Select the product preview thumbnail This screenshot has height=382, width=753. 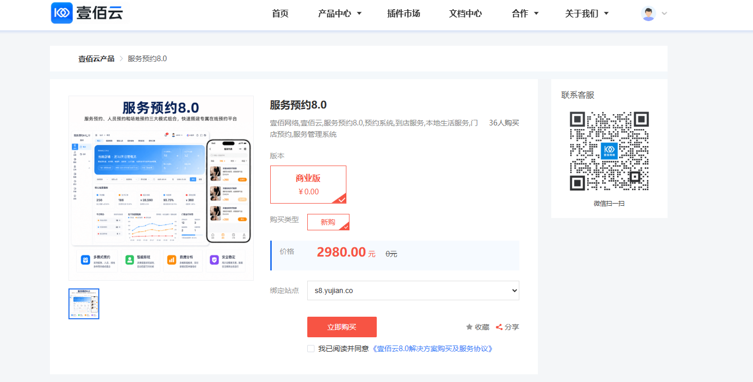tap(84, 304)
